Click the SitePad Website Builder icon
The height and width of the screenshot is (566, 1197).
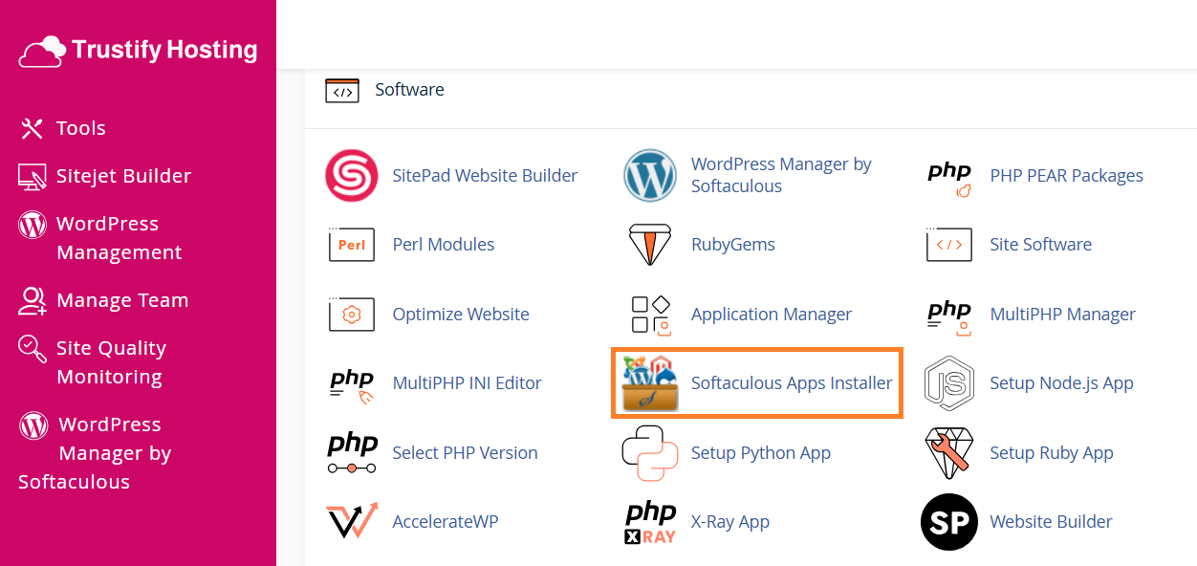coord(352,175)
